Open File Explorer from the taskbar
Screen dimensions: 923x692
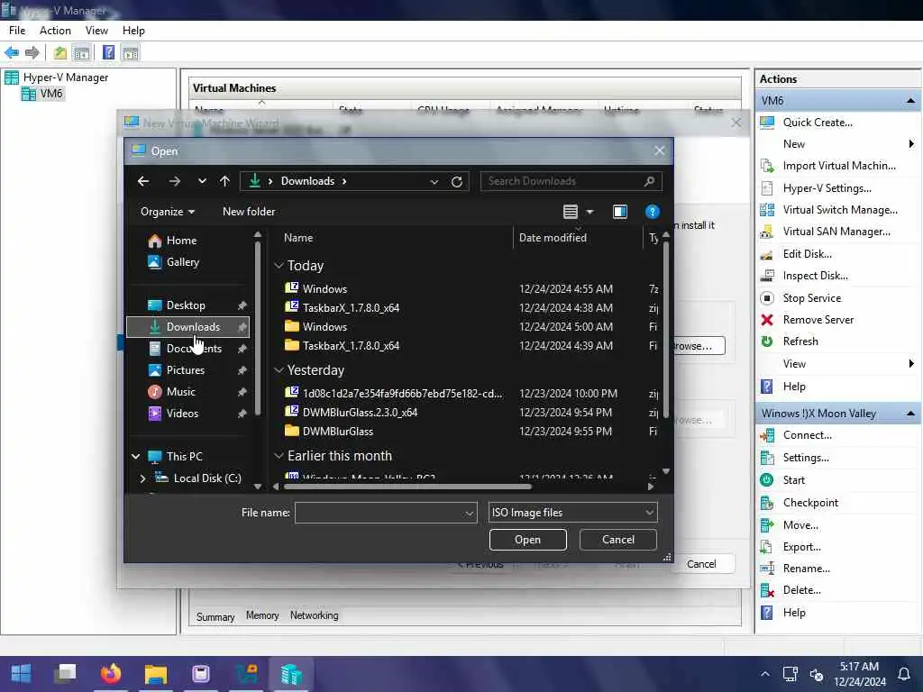pos(156,673)
